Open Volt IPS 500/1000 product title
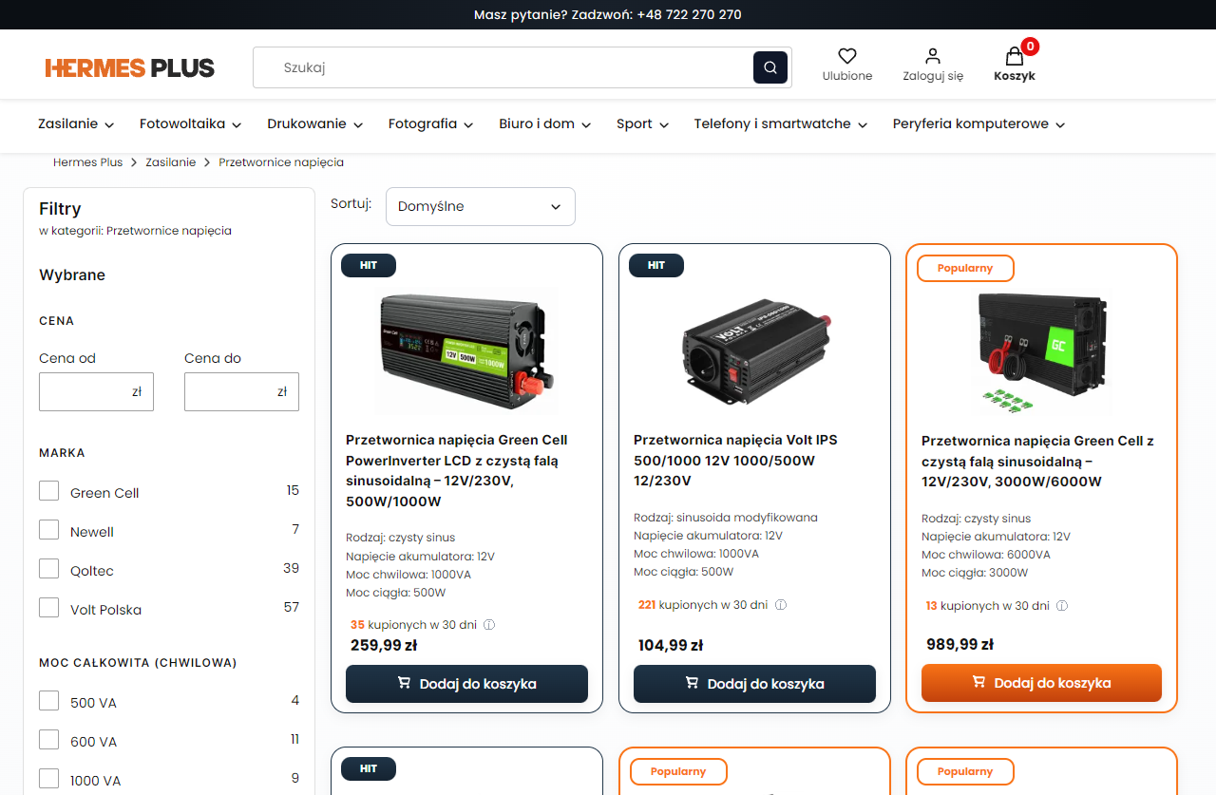 [735, 460]
